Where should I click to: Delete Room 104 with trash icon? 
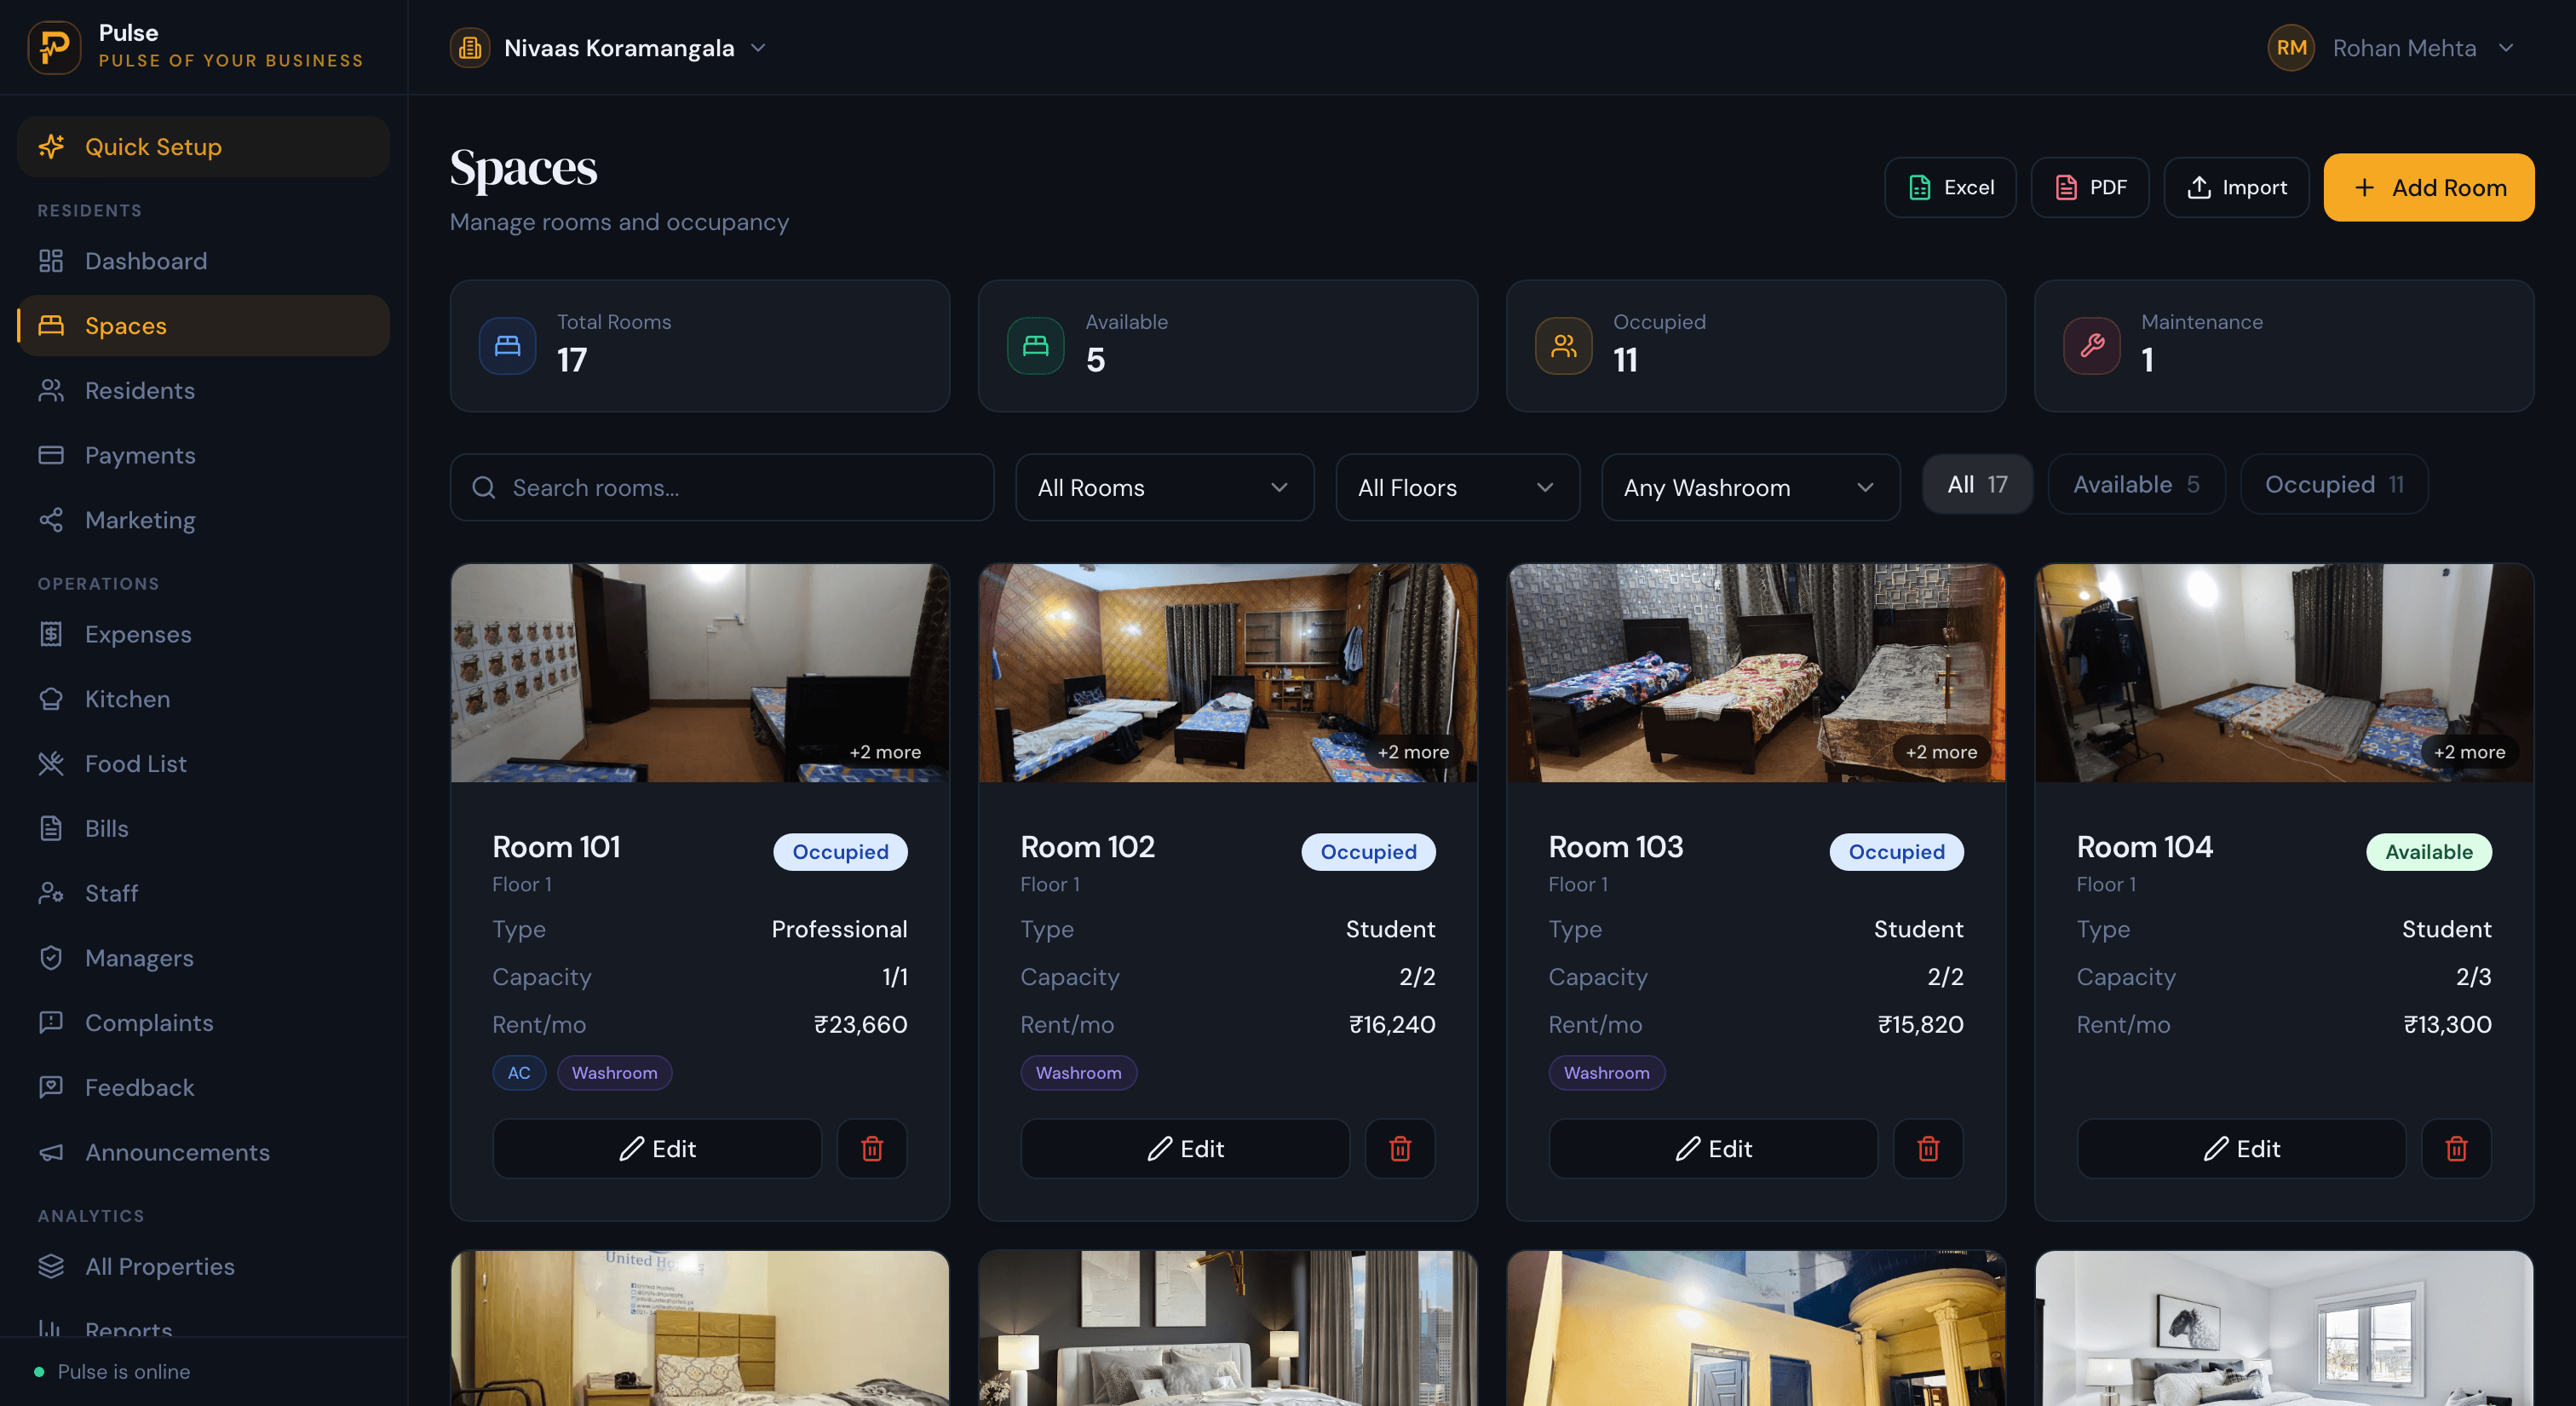pos(2456,1148)
